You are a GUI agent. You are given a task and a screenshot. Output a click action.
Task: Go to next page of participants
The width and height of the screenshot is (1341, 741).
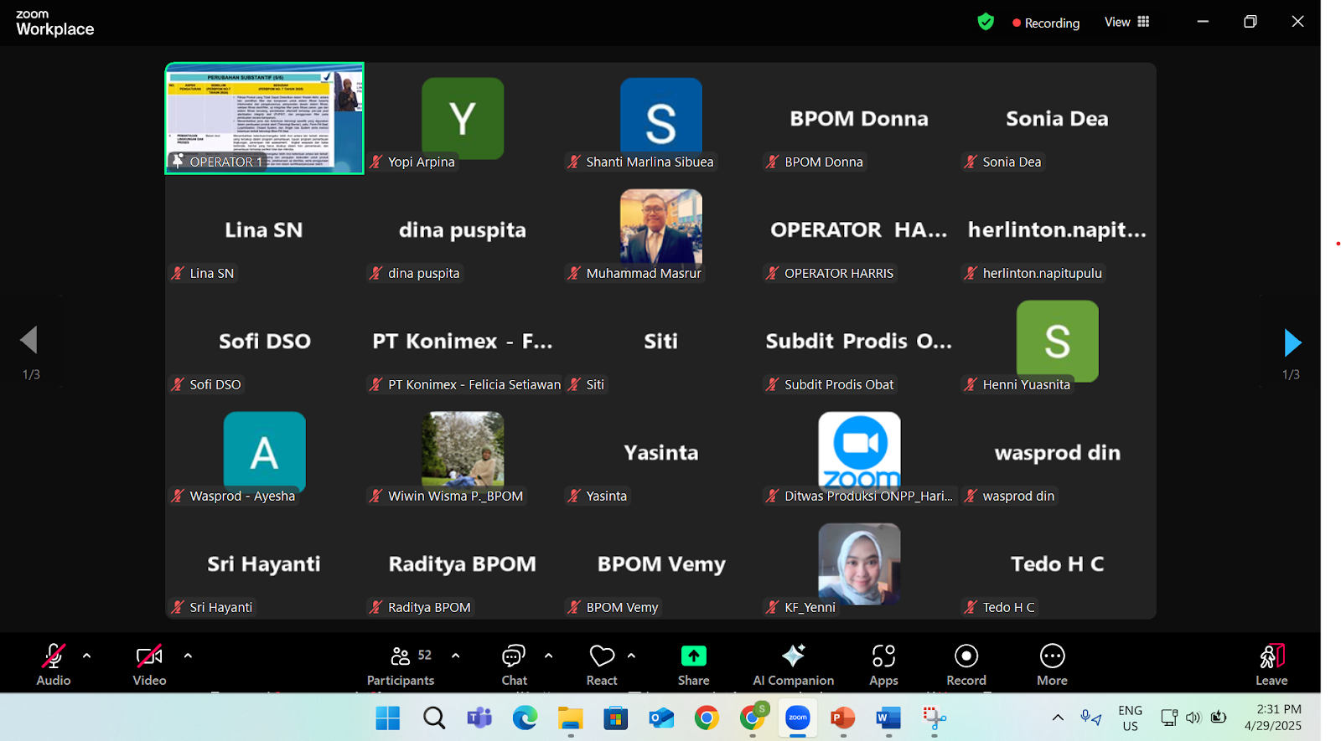[1292, 342]
